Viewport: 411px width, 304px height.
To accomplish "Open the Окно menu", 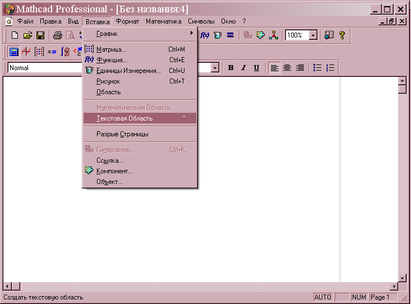I will point(228,21).
